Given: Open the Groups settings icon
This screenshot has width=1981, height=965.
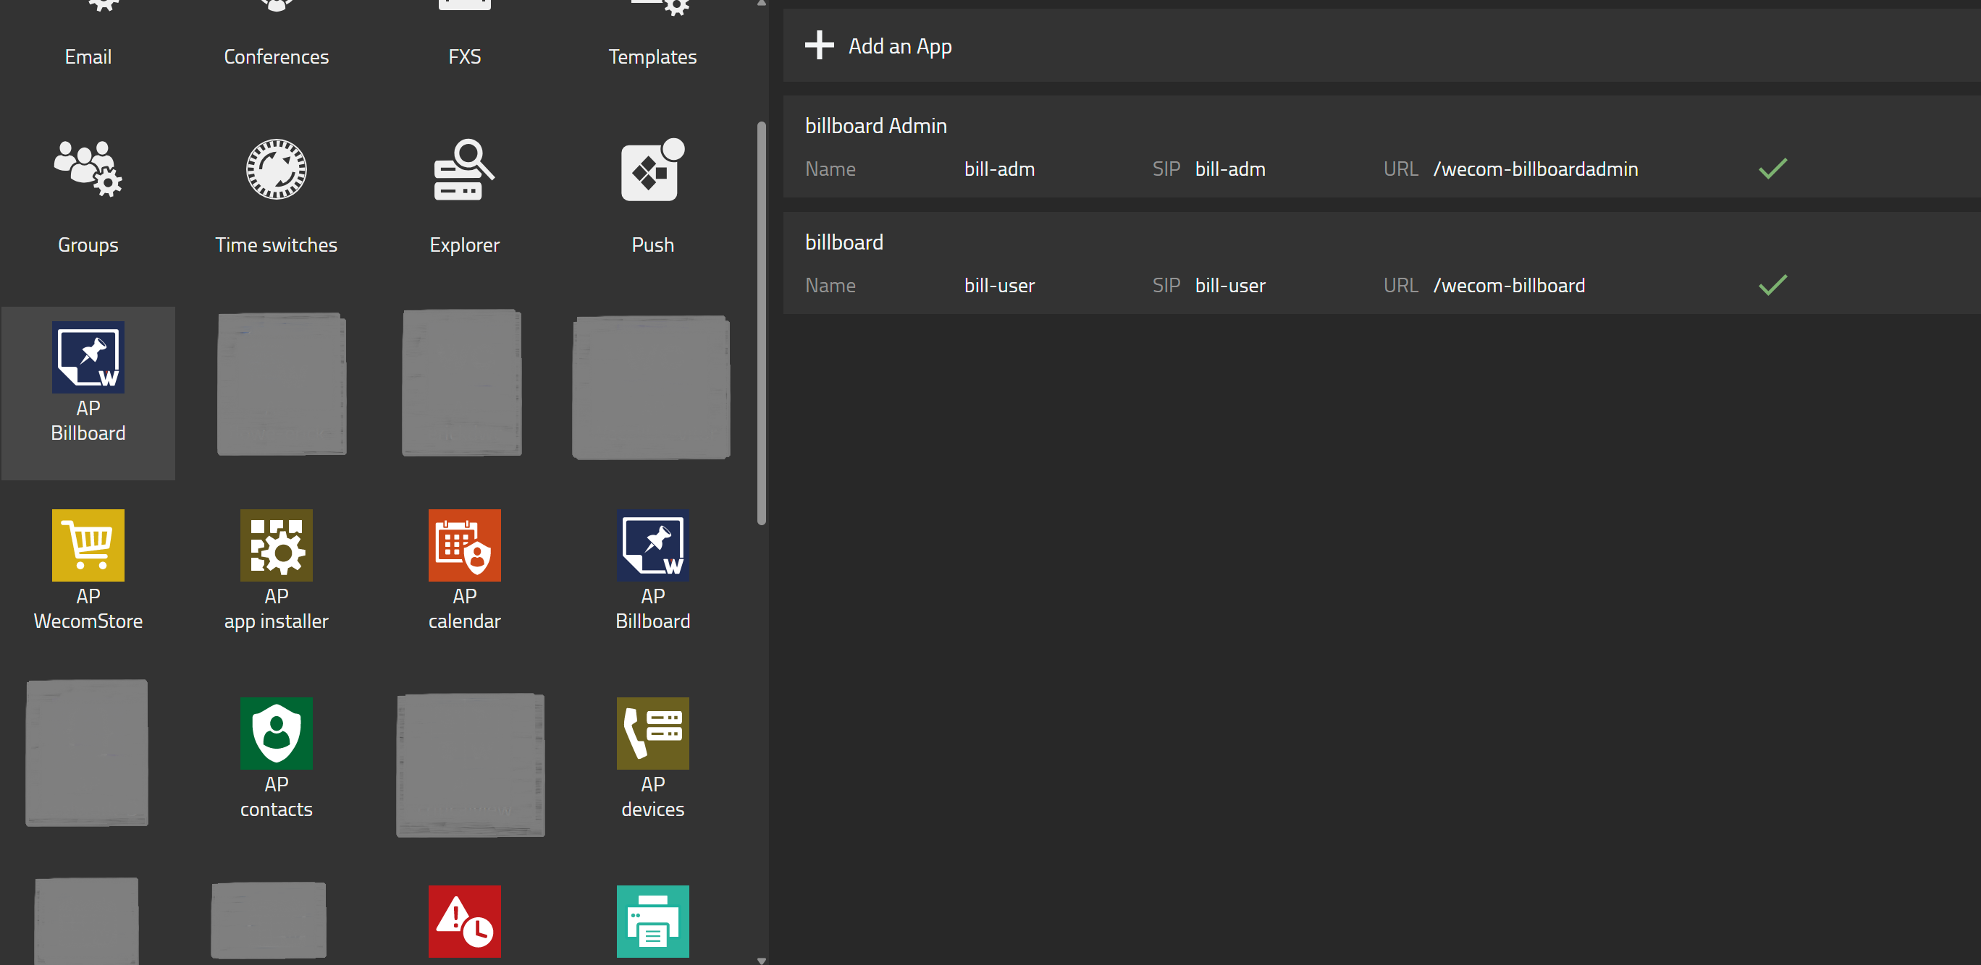Looking at the screenshot, I should tap(88, 169).
